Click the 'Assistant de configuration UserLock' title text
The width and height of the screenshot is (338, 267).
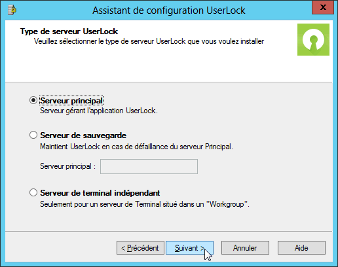(169, 10)
